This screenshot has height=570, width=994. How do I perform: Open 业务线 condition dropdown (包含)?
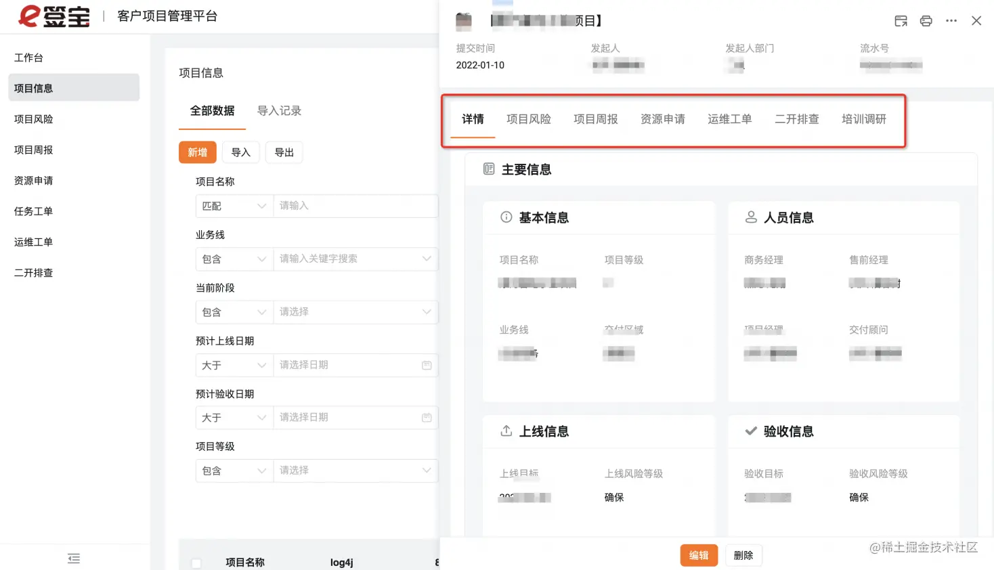point(234,259)
